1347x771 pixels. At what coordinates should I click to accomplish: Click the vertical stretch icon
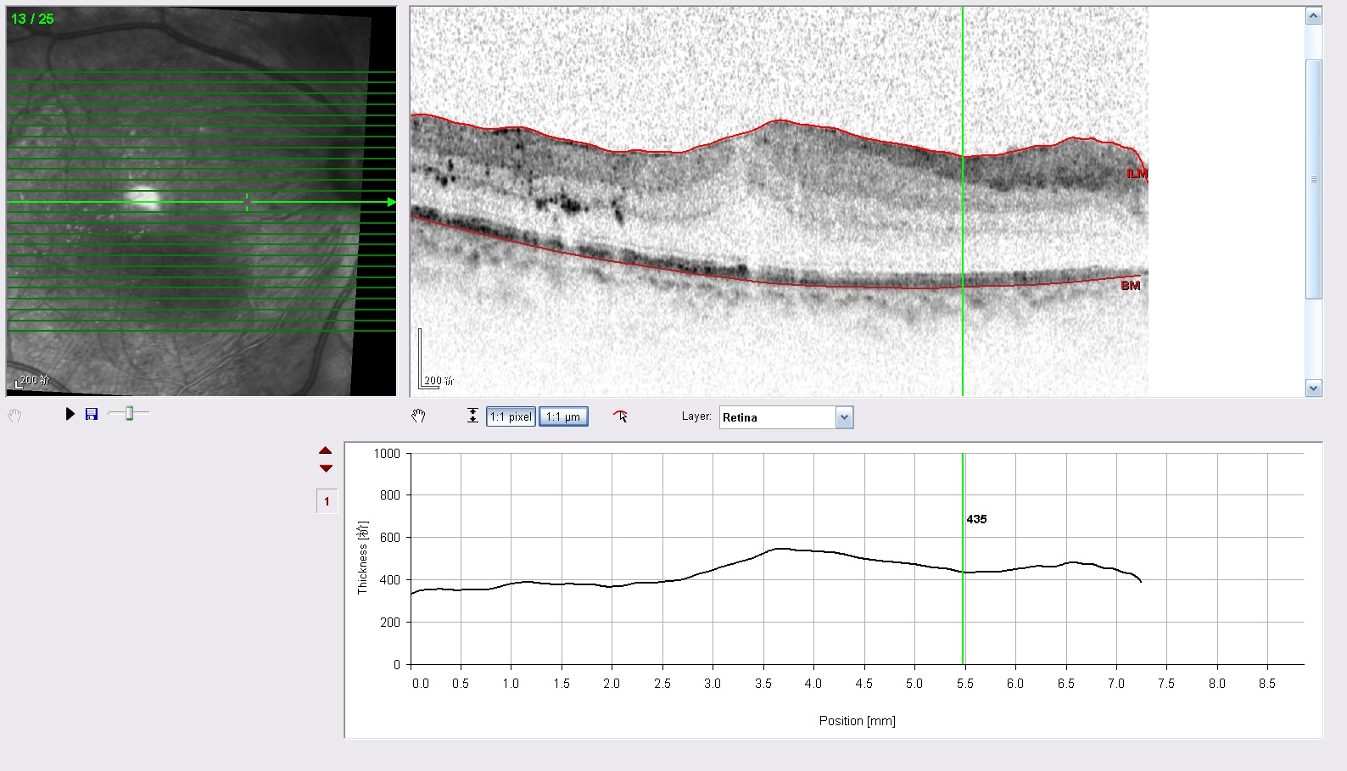(472, 416)
